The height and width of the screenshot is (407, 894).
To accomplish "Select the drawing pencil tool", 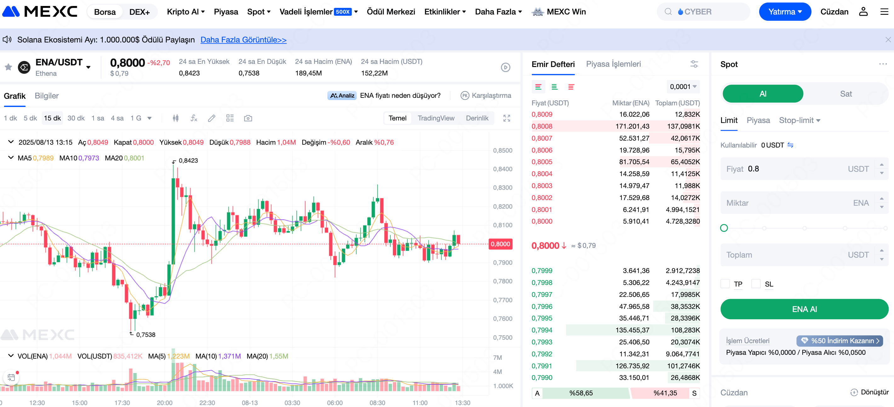I will (x=211, y=118).
